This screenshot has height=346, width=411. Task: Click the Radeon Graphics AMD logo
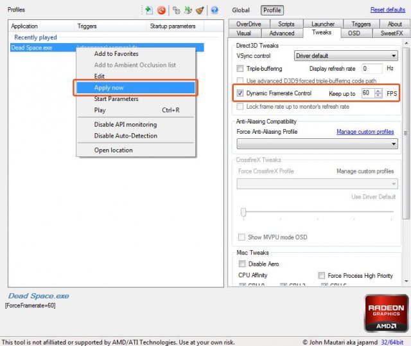[x=386, y=313]
